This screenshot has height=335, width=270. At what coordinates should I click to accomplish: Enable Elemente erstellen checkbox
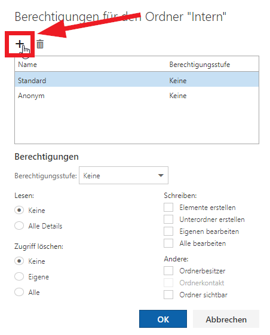[168, 207]
